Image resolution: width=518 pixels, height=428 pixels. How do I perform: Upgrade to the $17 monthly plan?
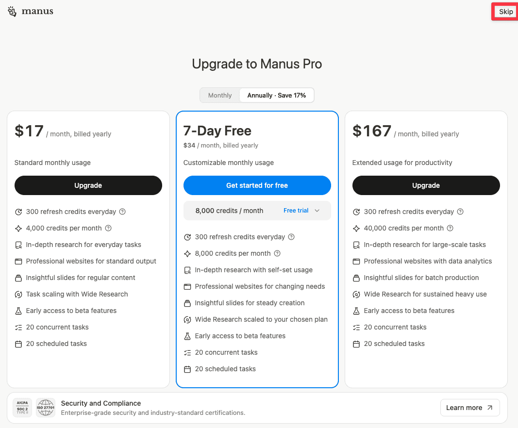point(88,185)
